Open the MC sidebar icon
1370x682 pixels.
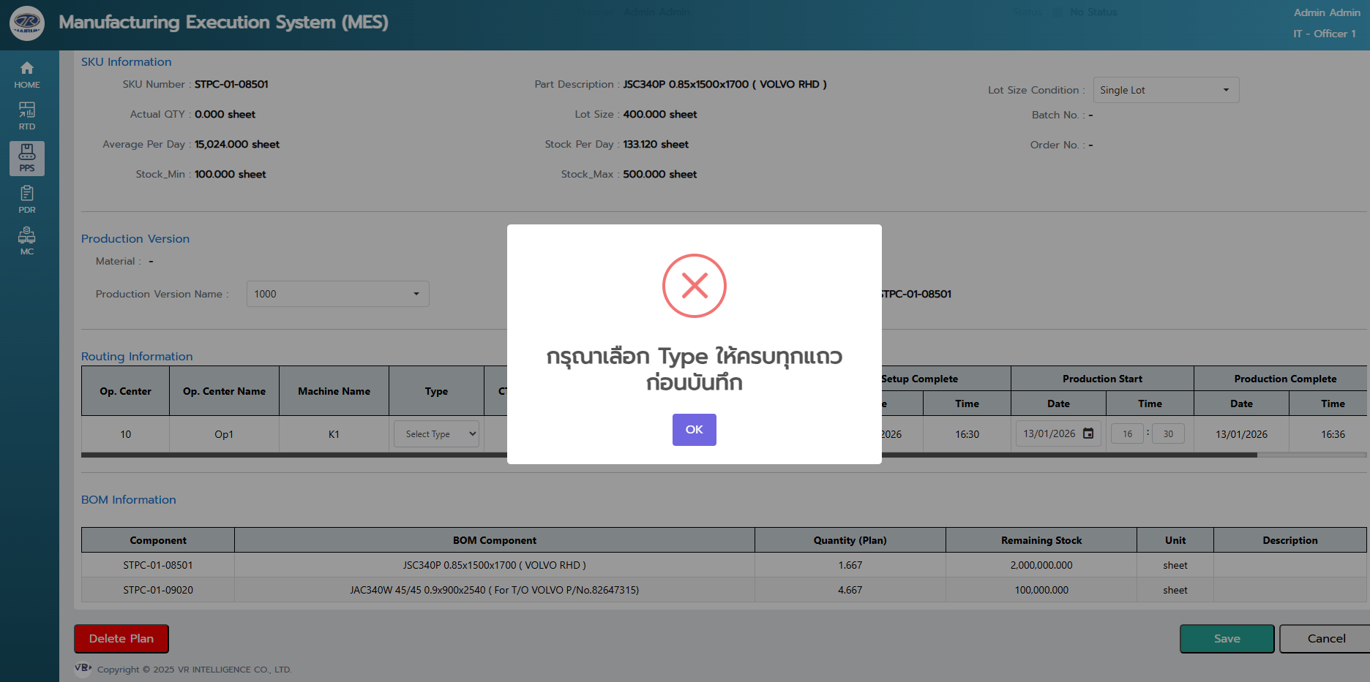click(x=27, y=241)
